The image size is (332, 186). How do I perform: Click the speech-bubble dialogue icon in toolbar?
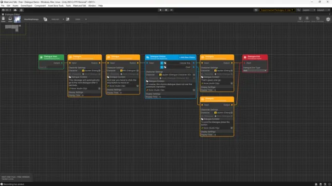point(17,19)
